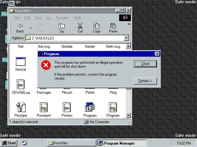197x147 pixels.
Task: Select the Netstat program icon
Action: point(21,61)
